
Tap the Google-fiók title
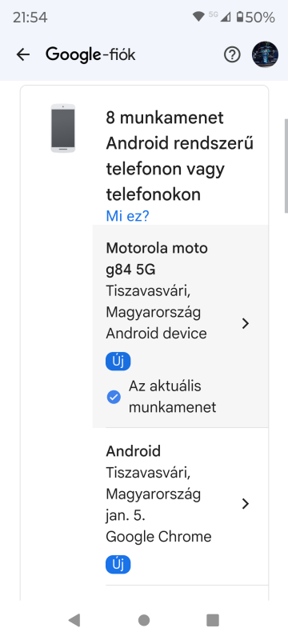click(x=90, y=54)
